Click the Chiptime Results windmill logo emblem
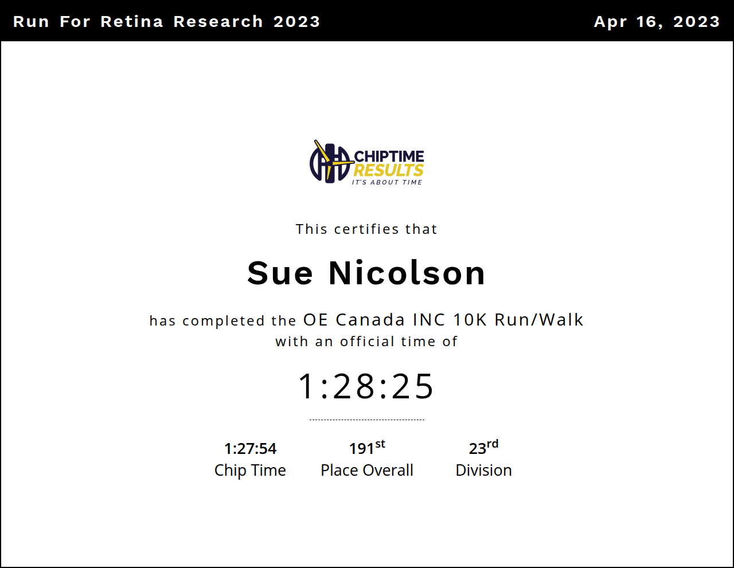This screenshot has height=568, width=734. click(330, 162)
